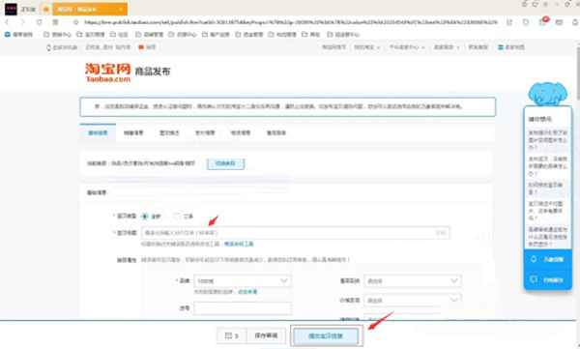580x349 pixels.
Task: Click the model number input field
Action: [243, 308]
